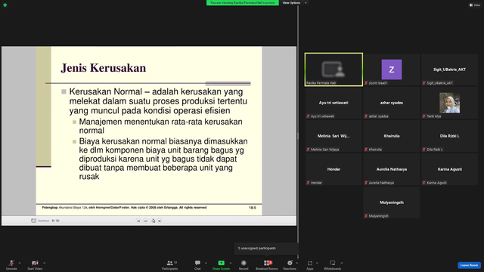The width and height of the screenshot is (484, 272).
Task: Select the azhar syadza tile
Action: 392,103
